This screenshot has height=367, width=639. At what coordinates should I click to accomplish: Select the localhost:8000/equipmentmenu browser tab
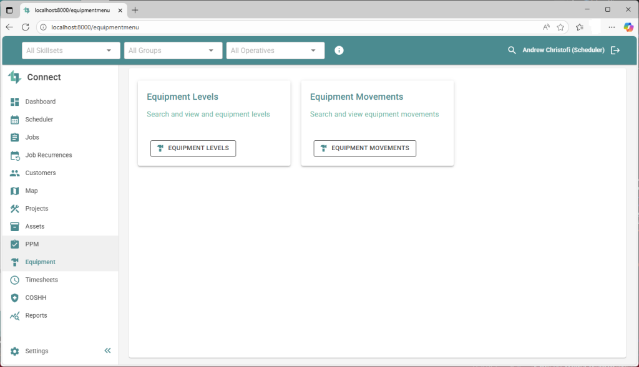(74, 10)
